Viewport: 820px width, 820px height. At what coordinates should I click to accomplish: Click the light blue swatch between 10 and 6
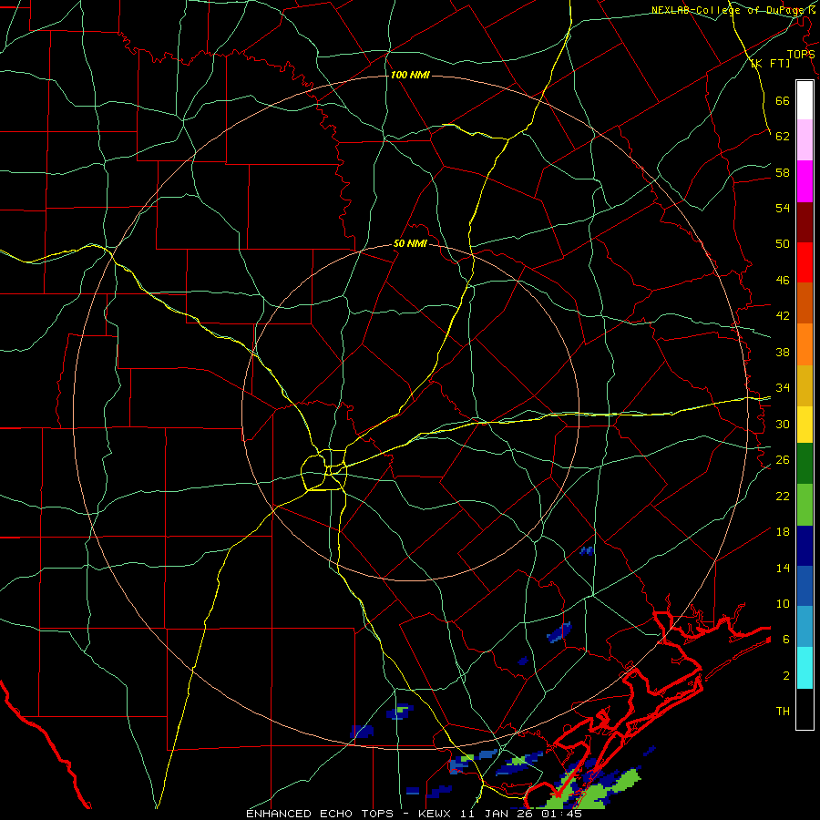click(805, 627)
